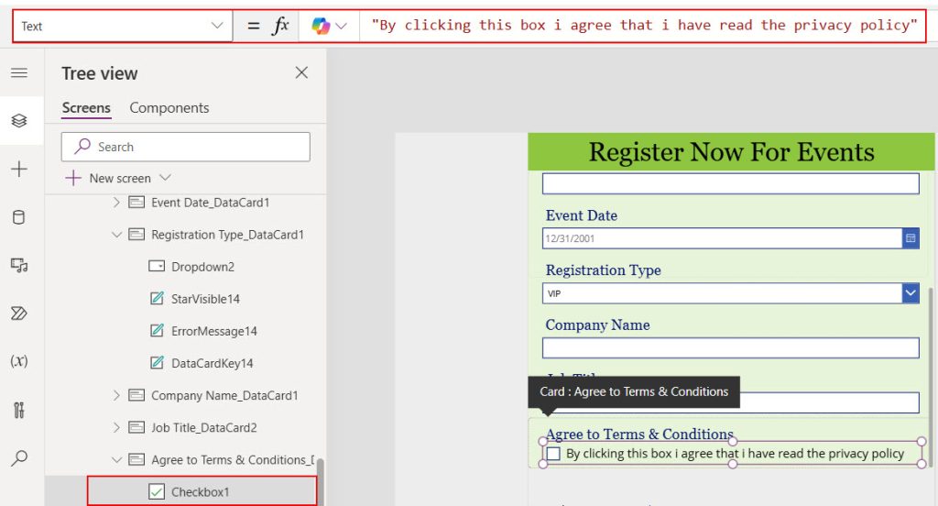
Task: Select Registration Type_DataCard1 label in tree
Action: click(227, 235)
